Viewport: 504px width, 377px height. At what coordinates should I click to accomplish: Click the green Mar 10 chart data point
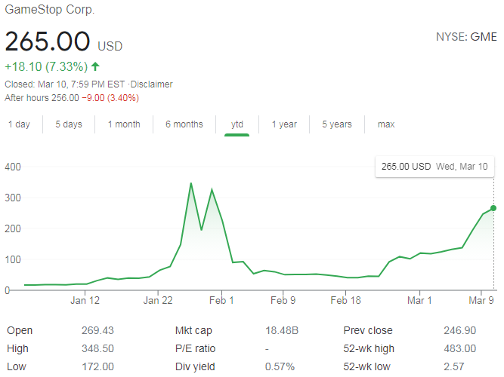click(x=493, y=208)
